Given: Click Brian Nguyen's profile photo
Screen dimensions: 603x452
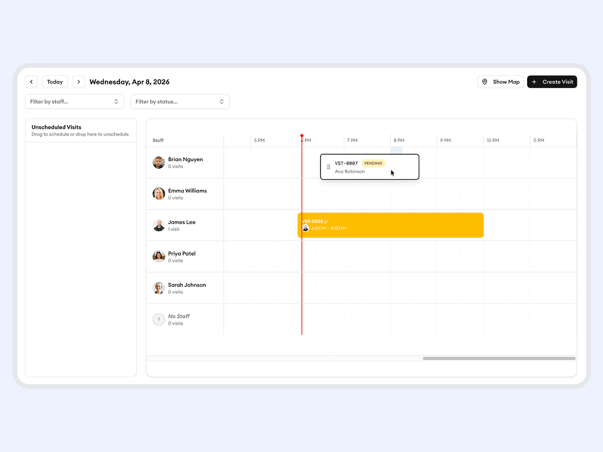Looking at the screenshot, I should point(158,163).
